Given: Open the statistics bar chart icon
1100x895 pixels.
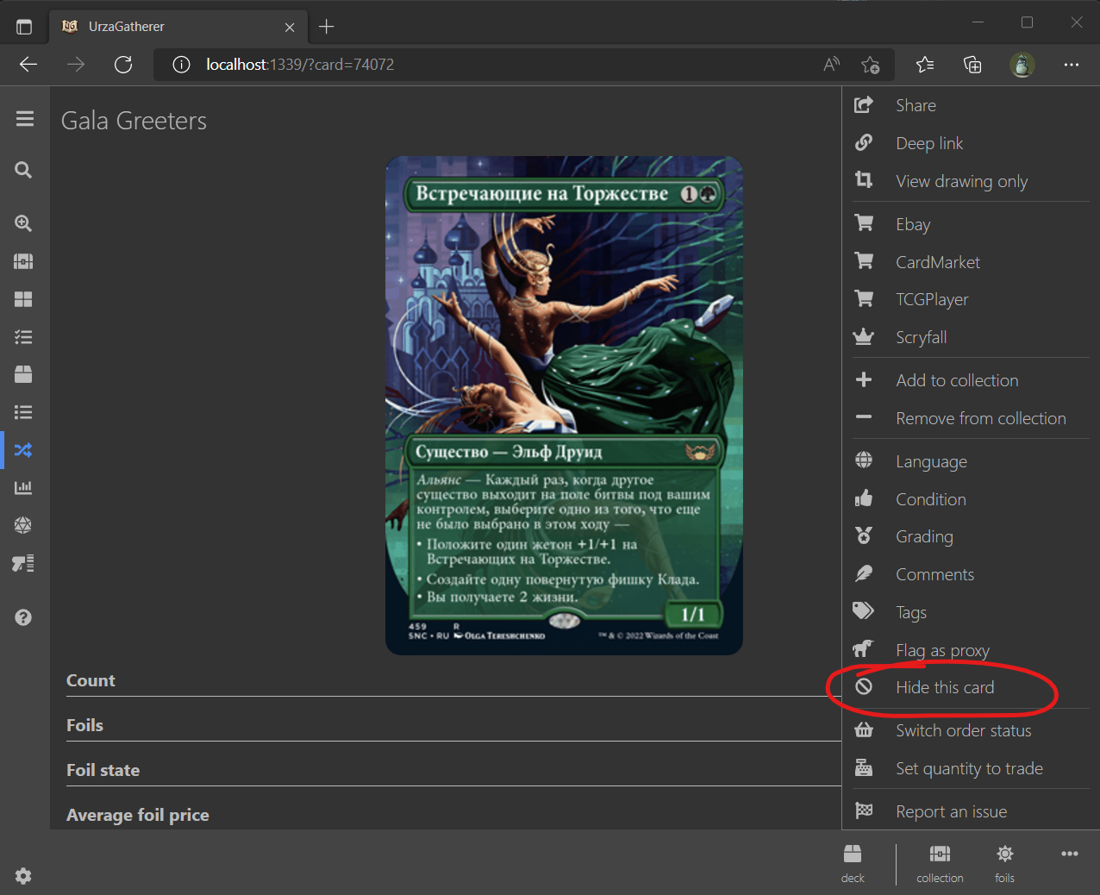Looking at the screenshot, I should tap(24, 487).
